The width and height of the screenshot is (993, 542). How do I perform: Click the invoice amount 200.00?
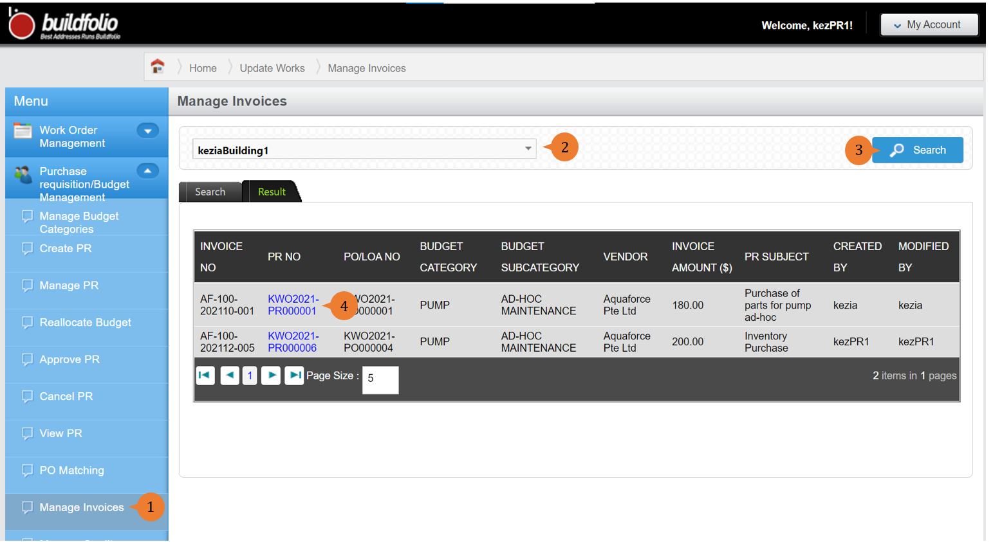coord(688,342)
